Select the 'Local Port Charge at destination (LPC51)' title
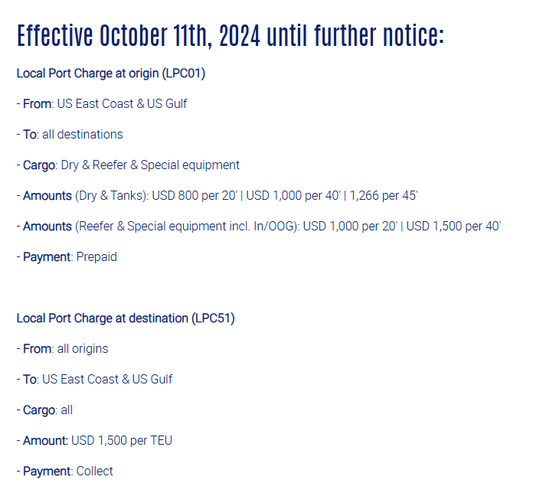 126,318
